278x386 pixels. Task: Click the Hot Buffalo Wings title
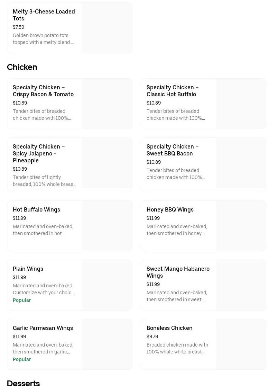(36, 209)
